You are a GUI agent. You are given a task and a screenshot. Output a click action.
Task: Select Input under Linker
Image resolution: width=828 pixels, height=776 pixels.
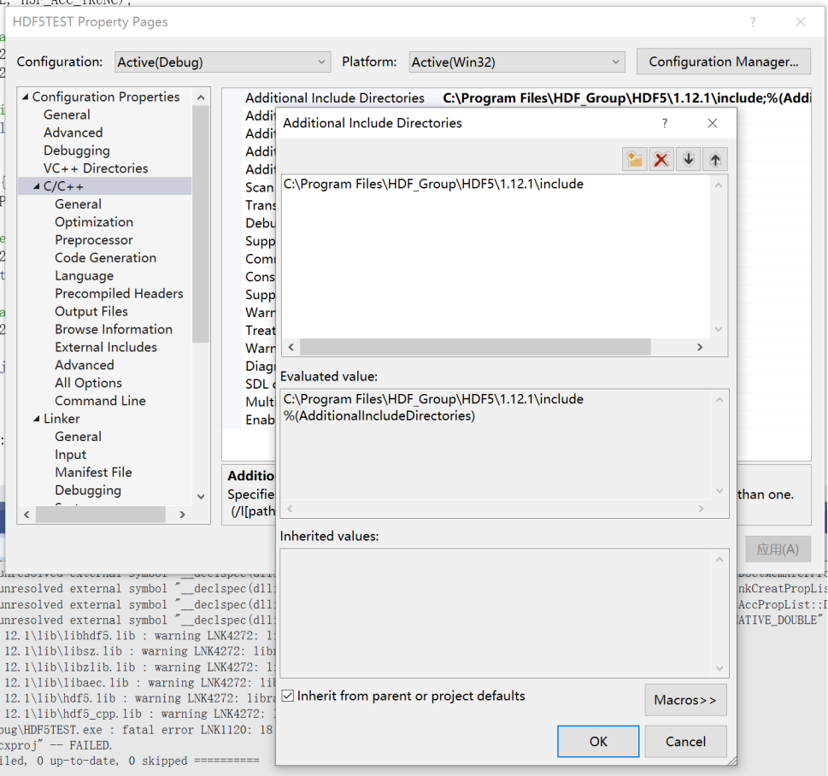pyautogui.click(x=71, y=455)
